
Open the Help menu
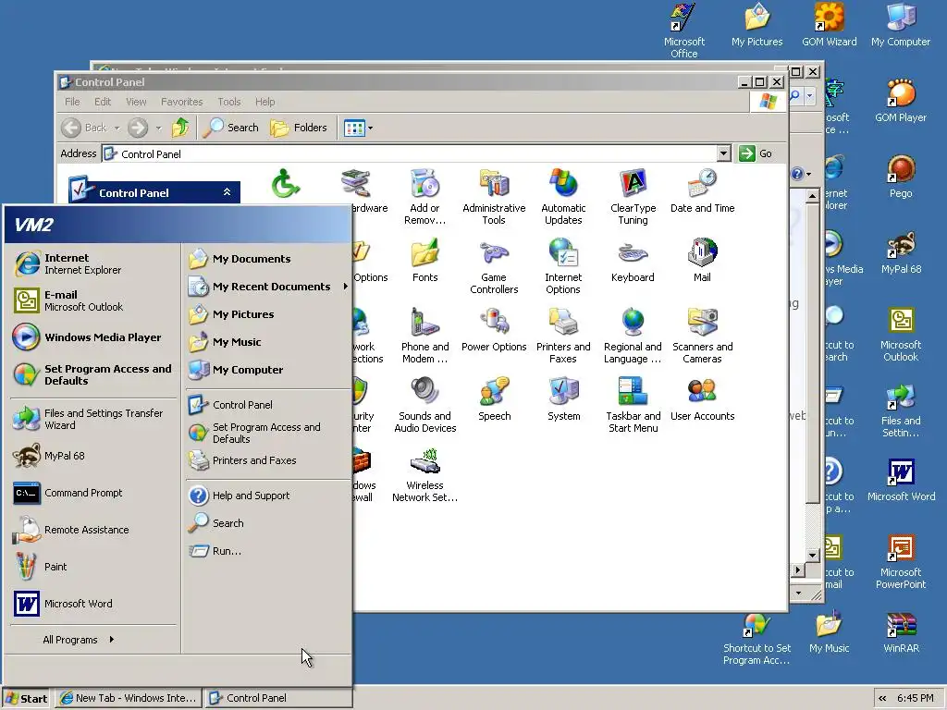point(264,102)
